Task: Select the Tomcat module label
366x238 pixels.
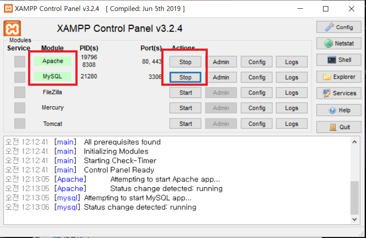Action: (x=53, y=124)
